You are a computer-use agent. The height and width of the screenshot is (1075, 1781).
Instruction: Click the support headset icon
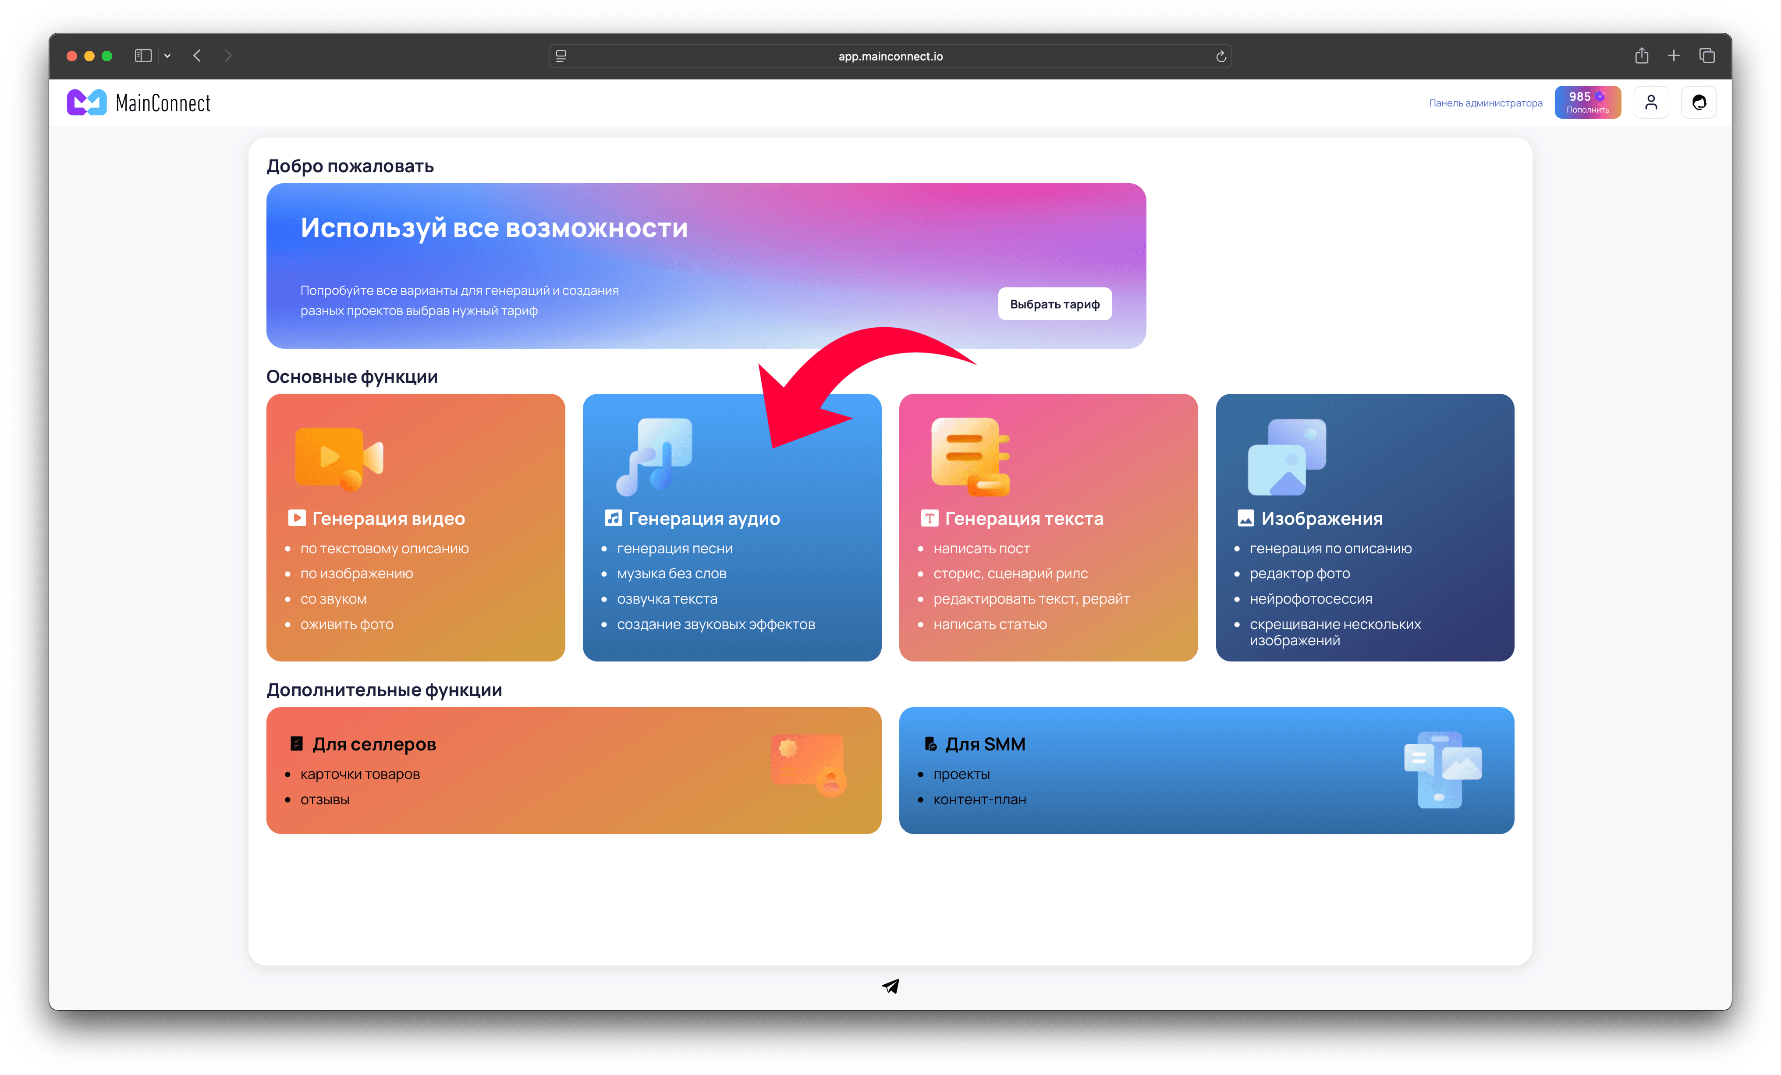tap(1699, 102)
